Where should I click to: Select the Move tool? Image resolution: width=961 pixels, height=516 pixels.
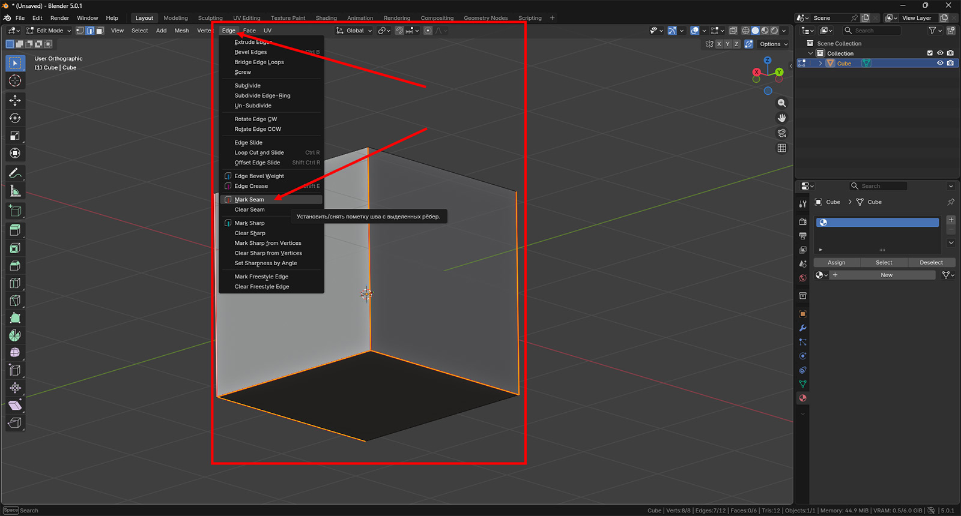pyautogui.click(x=15, y=100)
